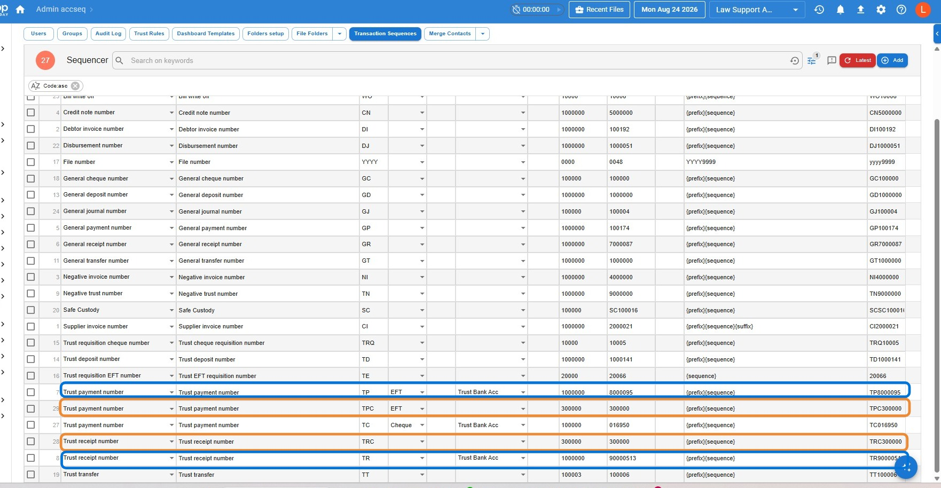Click Admin accseq breadcrumb
The width and height of the screenshot is (941, 488).
[60, 10]
